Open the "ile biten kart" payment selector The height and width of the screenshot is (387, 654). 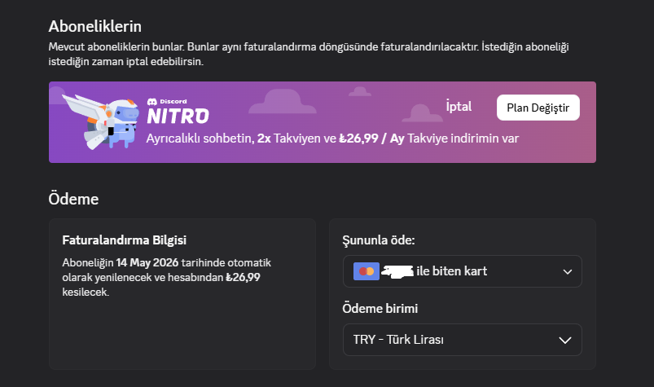pos(462,271)
